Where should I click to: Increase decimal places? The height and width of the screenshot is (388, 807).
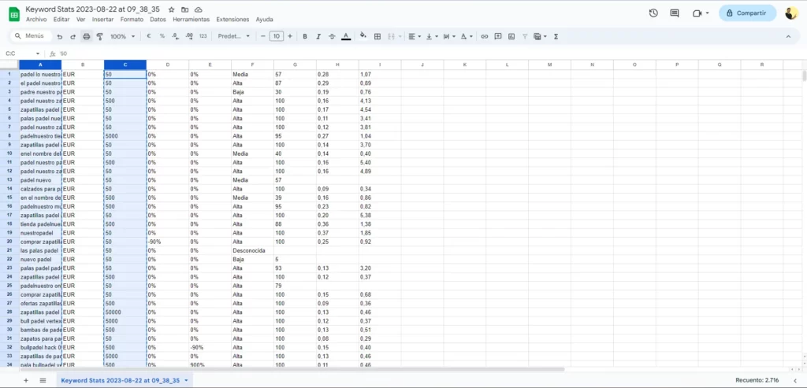(x=189, y=36)
